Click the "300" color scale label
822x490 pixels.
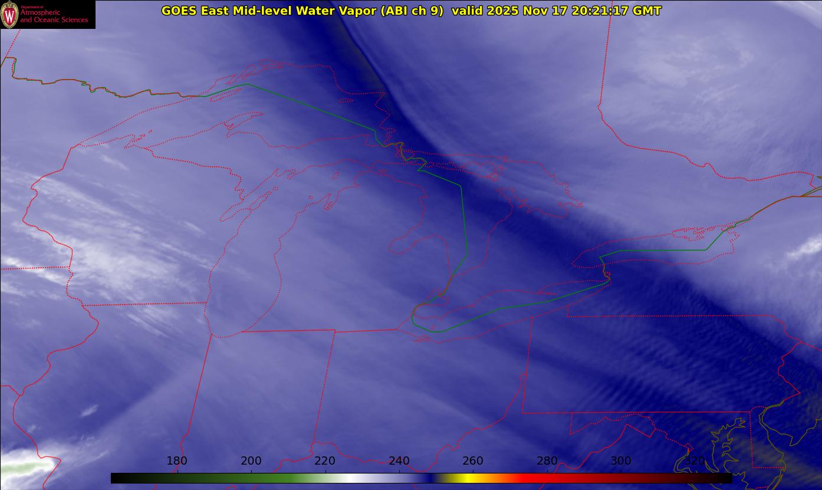click(621, 461)
